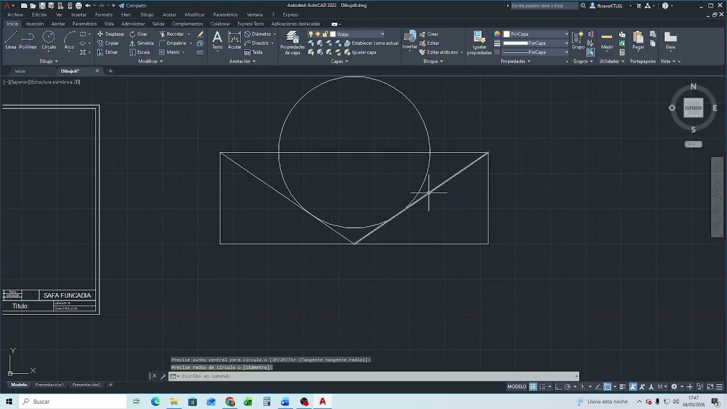Image resolution: width=727 pixels, height=409 pixels.
Task: Toggle the drawing grid display
Action: click(533, 387)
